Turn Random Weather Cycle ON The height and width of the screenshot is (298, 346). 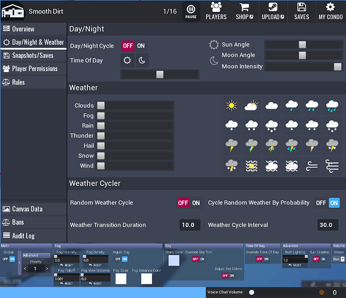pyautogui.click(x=196, y=203)
